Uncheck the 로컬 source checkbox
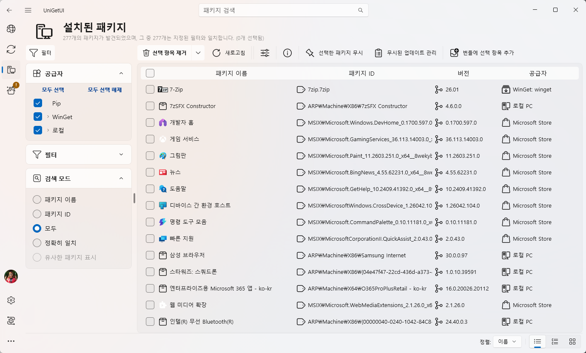 38,130
